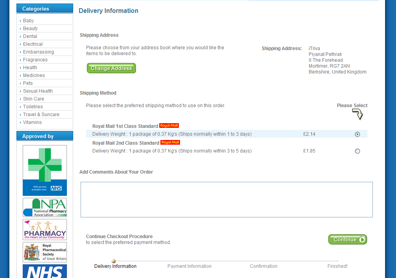Select Royal Mail 2nd Class radio button
The height and width of the screenshot is (278, 396).
[x=357, y=151]
